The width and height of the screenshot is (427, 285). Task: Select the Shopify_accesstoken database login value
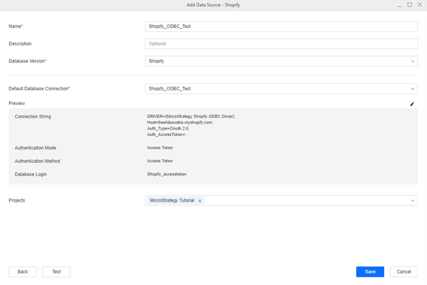(167, 174)
